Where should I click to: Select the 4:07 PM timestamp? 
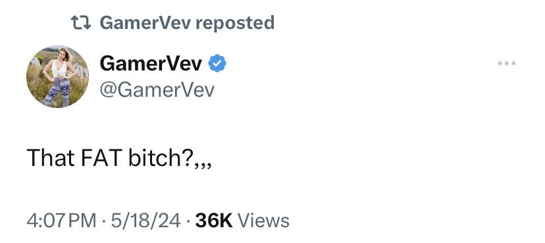pos(61,221)
